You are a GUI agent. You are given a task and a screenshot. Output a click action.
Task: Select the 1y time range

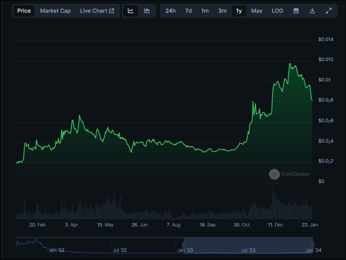point(239,11)
